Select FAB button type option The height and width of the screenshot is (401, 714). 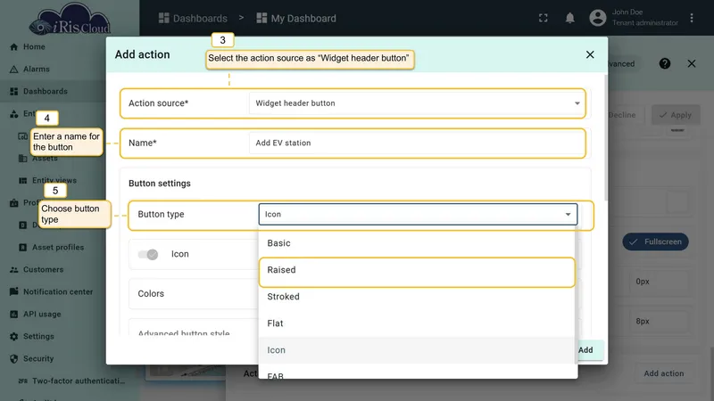pos(417,373)
